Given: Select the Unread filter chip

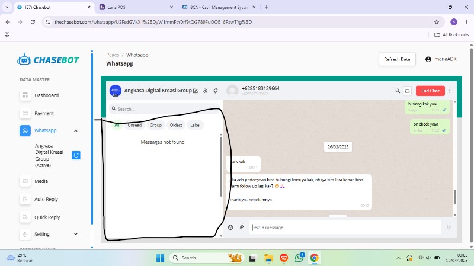Looking at the screenshot, I should [x=134, y=125].
